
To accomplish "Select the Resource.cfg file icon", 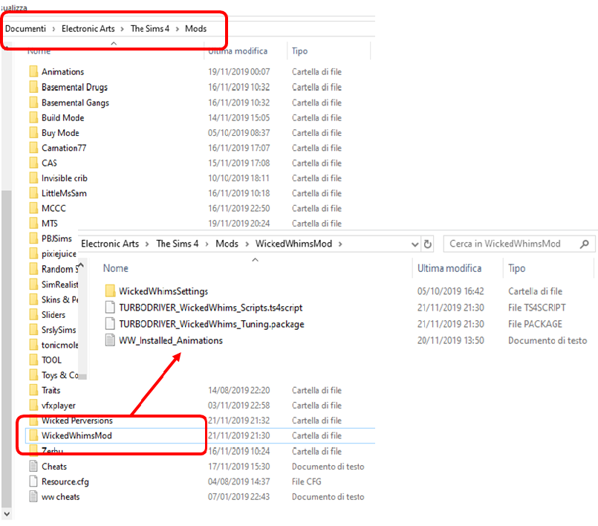I will coord(33,481).
